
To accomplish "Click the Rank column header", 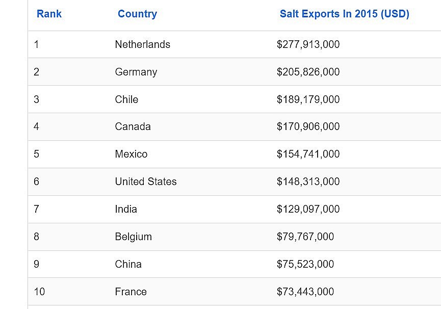I will point(49,14).
